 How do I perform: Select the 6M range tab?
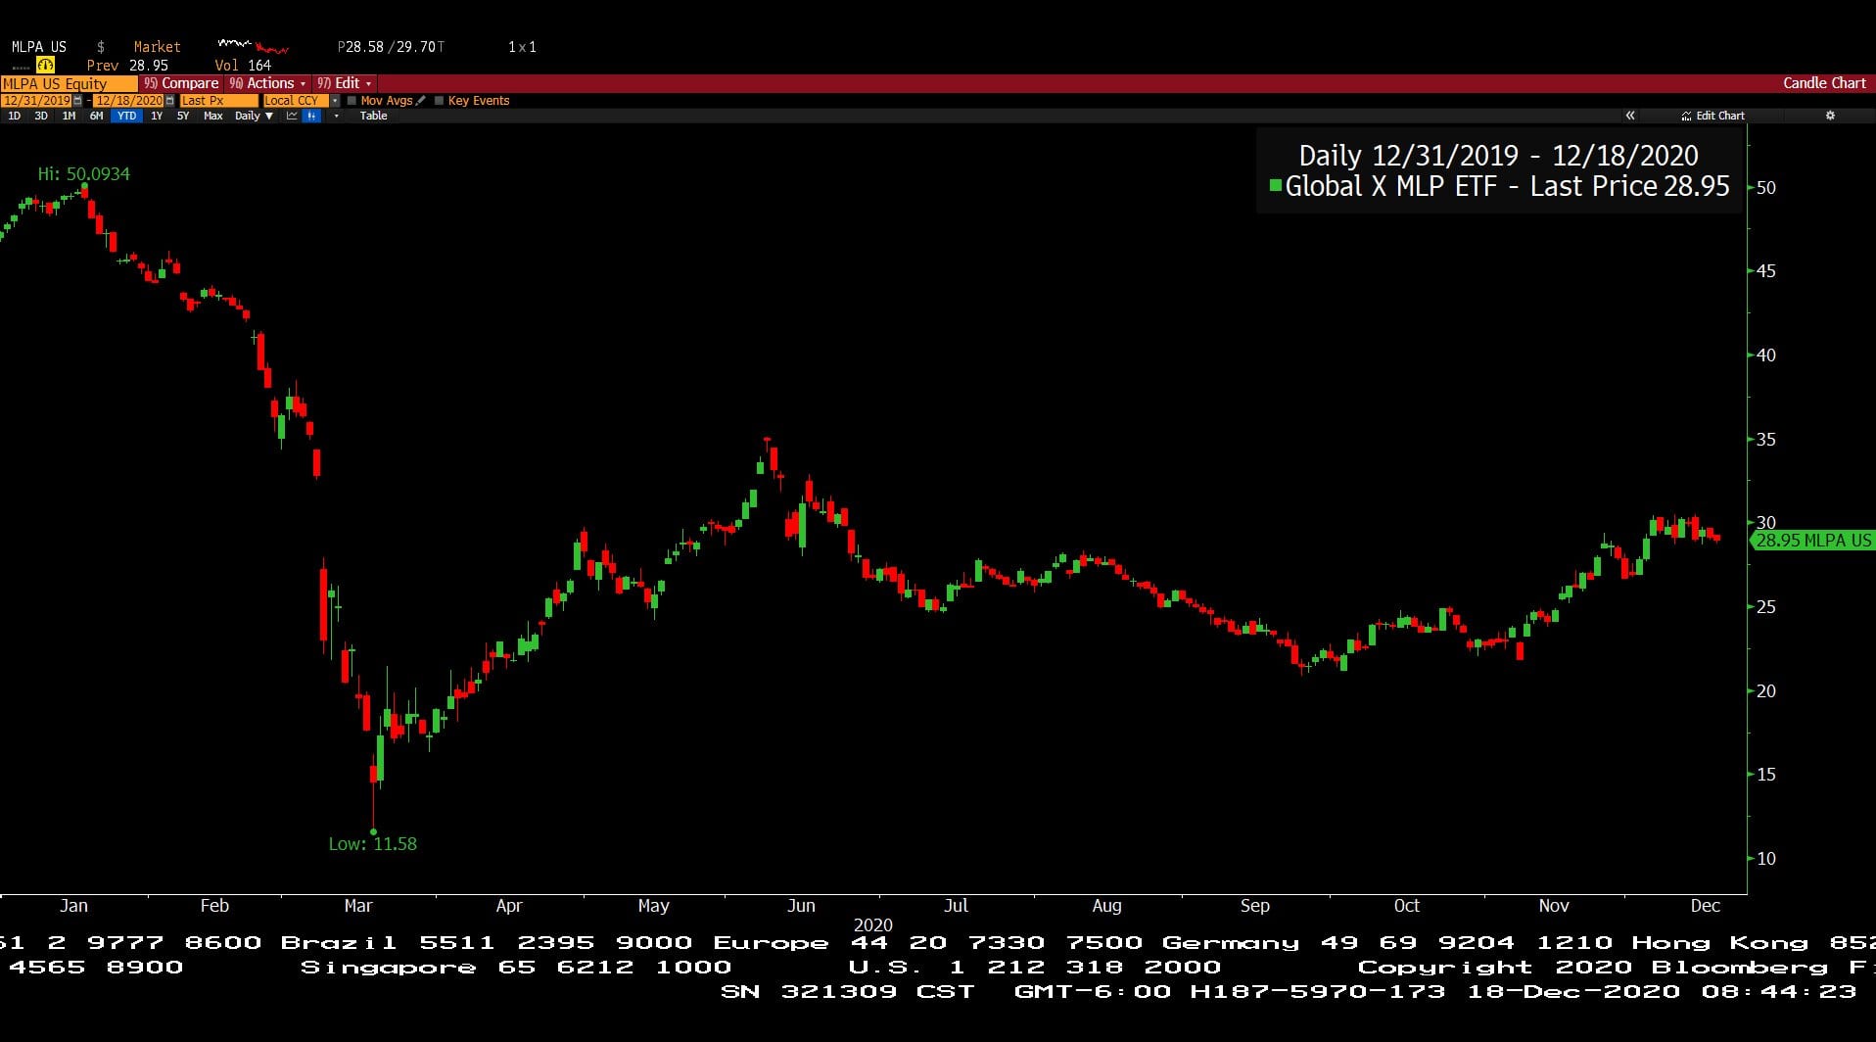tap(96, 116)
